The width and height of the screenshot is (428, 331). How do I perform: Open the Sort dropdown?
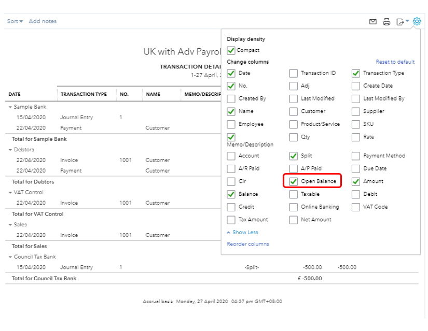tap(15, 21)
